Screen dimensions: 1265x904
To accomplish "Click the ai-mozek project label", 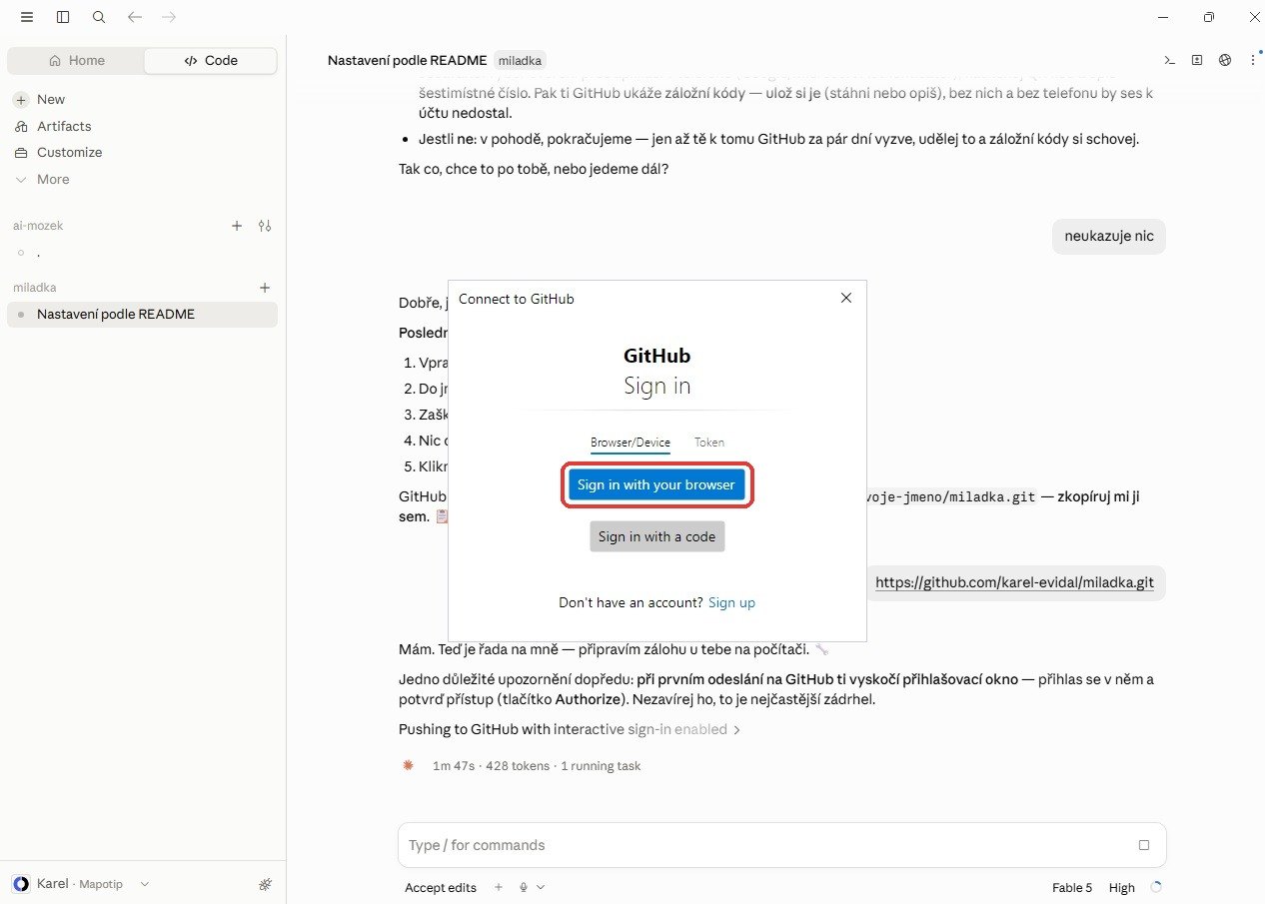I will 38,226.
